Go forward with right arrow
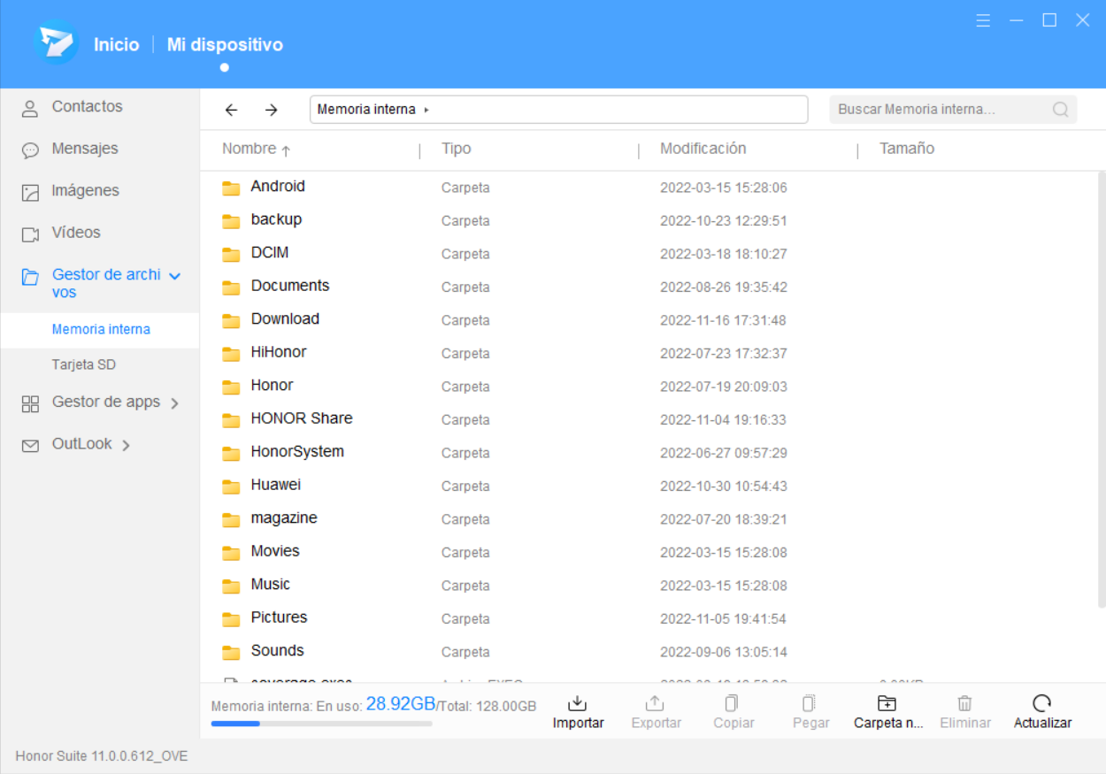Screen dimensions: 1106x774 [272, 110]
